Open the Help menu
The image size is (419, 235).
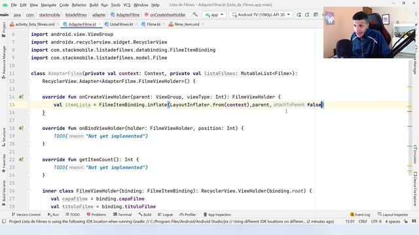(x=155, y=5)
